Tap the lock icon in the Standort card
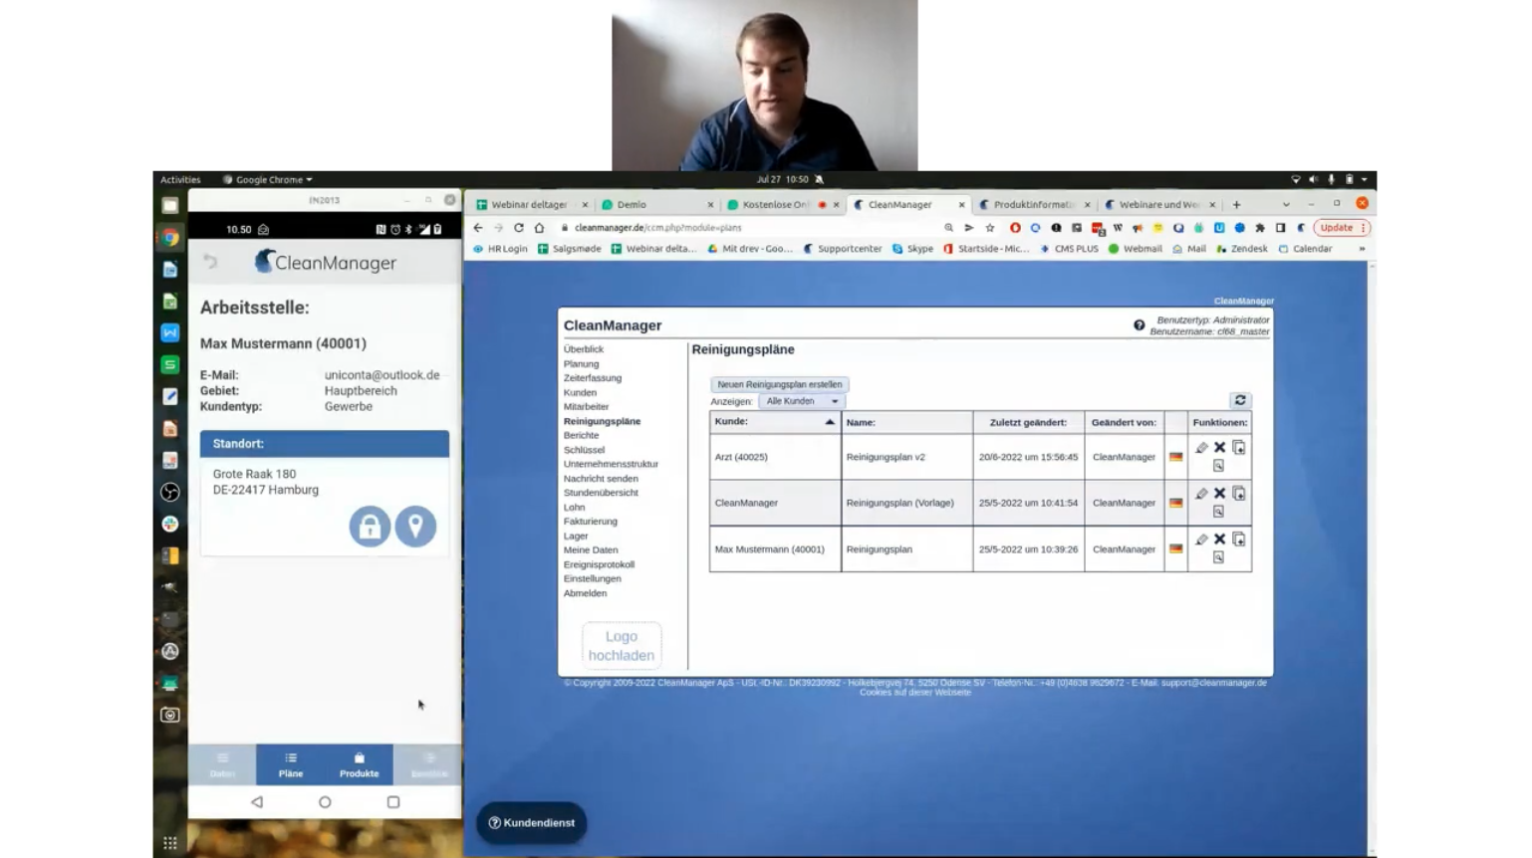 point(370,527)
